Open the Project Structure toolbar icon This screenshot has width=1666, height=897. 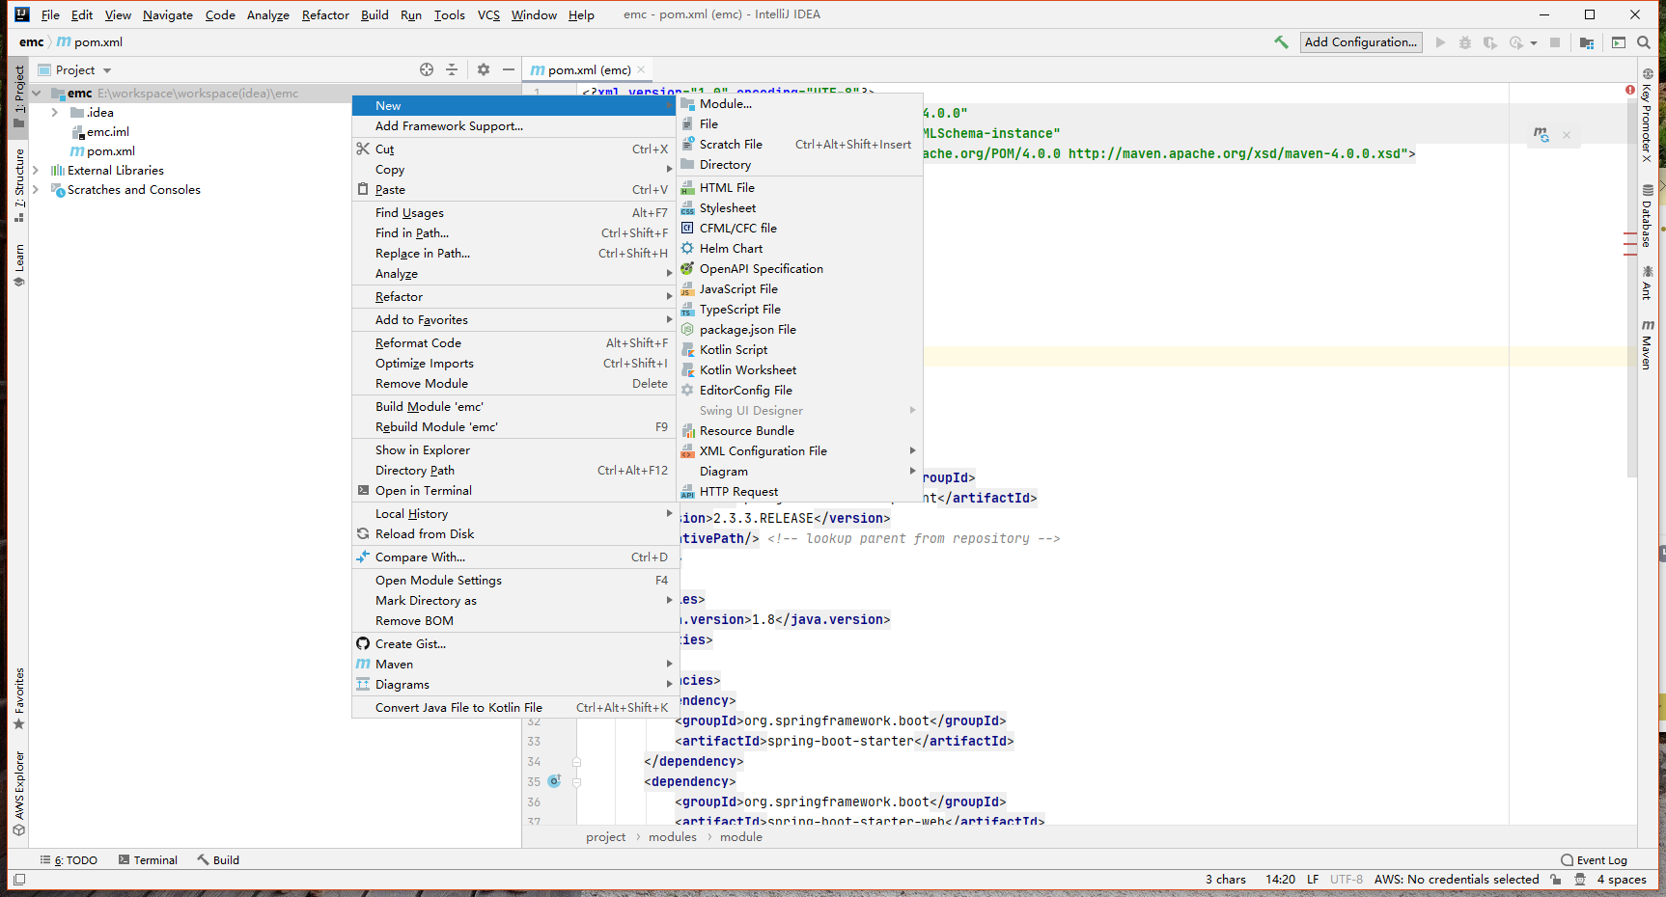[x=1587, y=42]
